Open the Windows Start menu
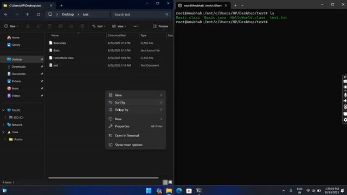The width and height of the screenshot is (347, 195). (x=149, y=191)
